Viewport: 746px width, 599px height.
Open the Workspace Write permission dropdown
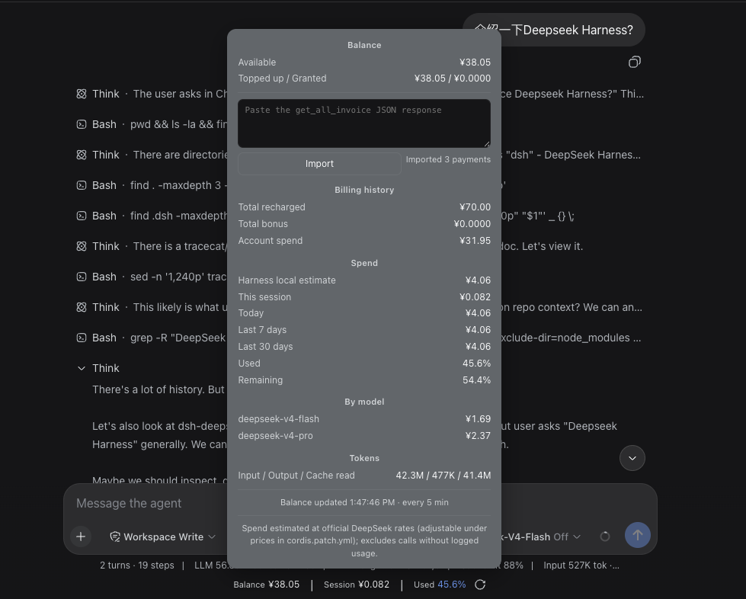pos(163,537)
